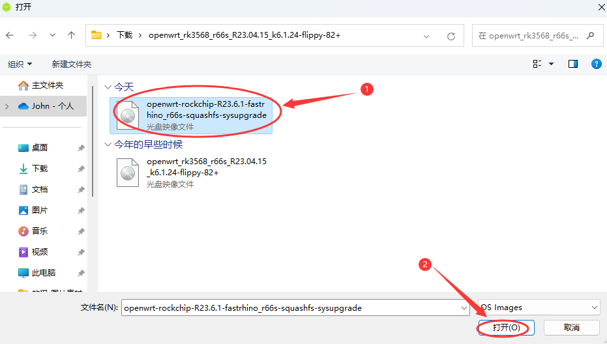Click the 图片 pictures icon in sidebar

pos(23,210)
